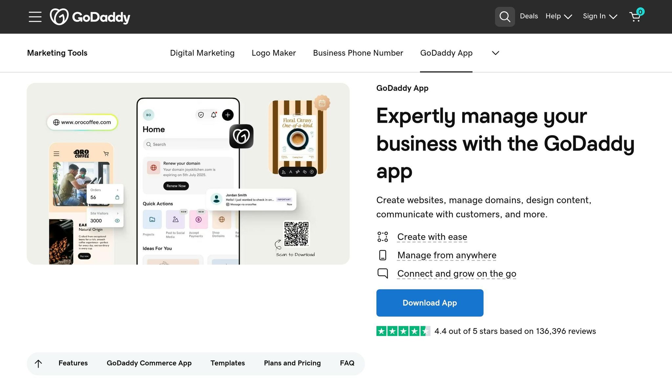Expand the Help dropdown
The height and width of the screenshot is (378, 672).
[559, 16]
